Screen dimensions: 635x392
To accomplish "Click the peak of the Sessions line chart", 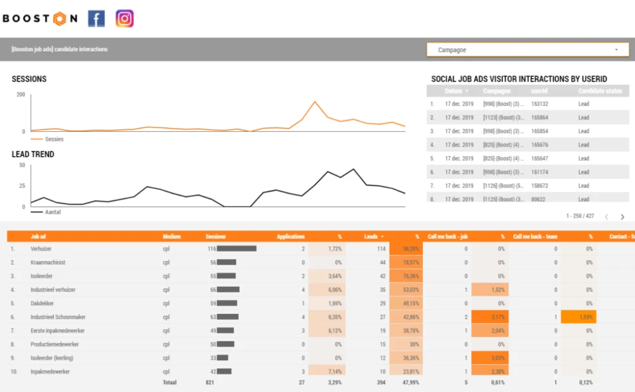I will click(314, 101).
